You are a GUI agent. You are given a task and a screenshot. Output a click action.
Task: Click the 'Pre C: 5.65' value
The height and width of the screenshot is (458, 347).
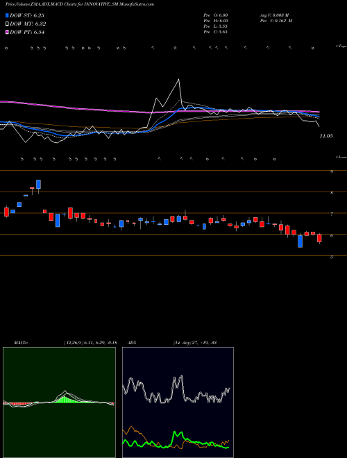[x=216, y=32]
